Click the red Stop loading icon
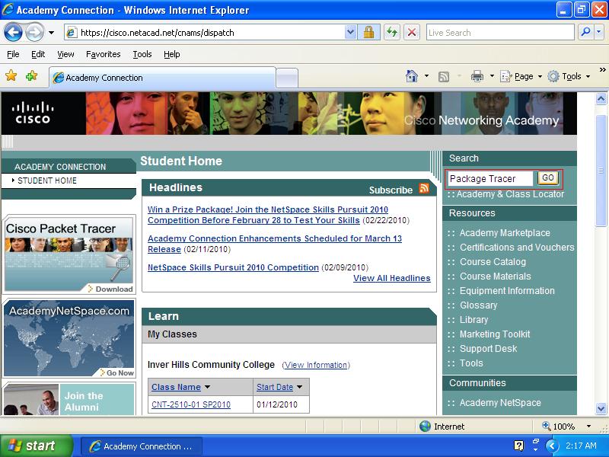 [x=412, y=32]
